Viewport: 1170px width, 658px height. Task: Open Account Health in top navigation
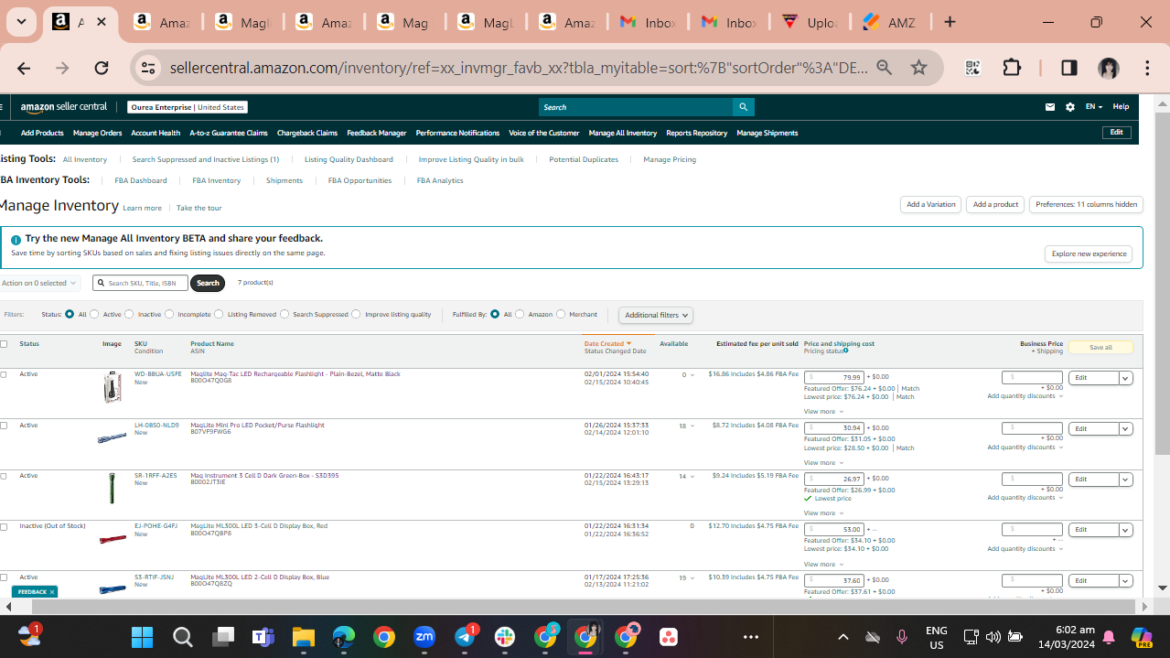click(x=156, y=133)
